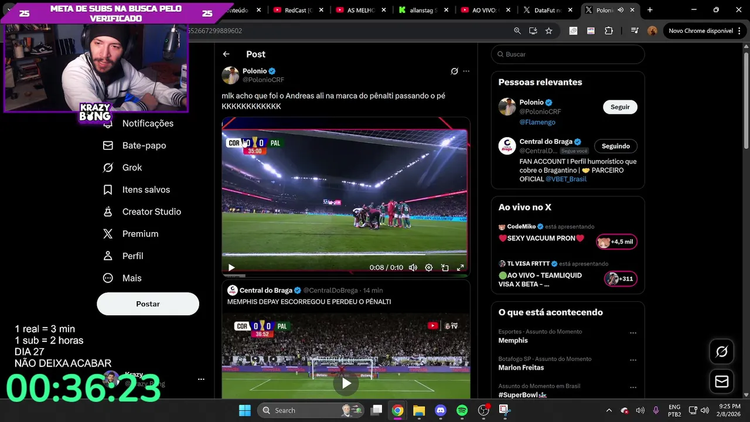The height and width of the screenshot is (422, 750).
Task: Open the three-dot menu on Polonio's post
Action: (466, 71)
